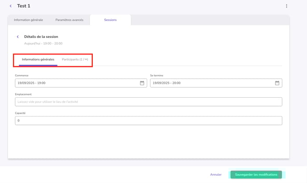This screenshot has height=183, width=307.
Task: Cancel changes with Annuler
Action: pos(216,175)
